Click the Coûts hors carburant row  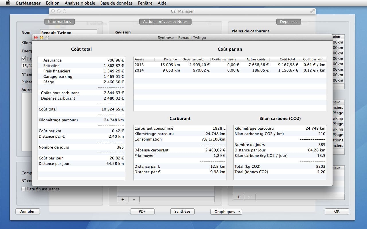(81, 93)
